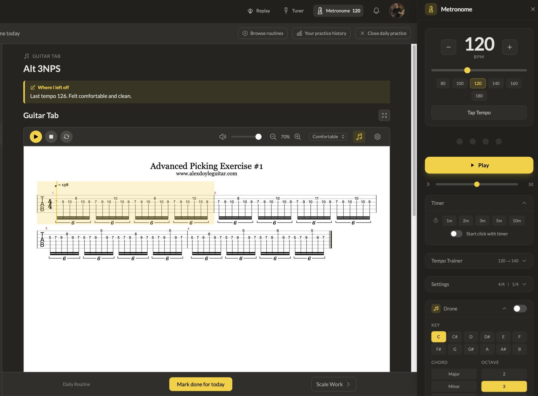The image size is (538, 396).
Task: Click metronome volume speaker icon
Action: 428,184
